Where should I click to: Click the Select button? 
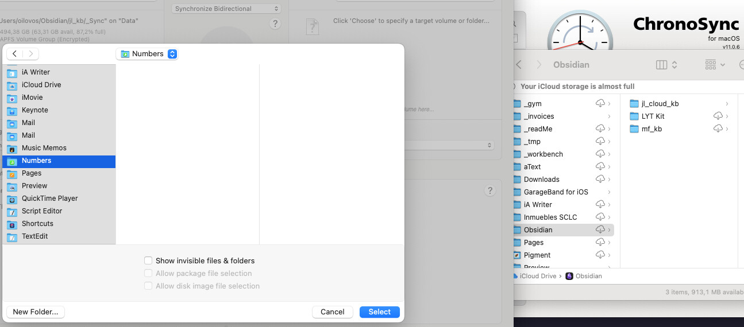[x=380, y=312]
